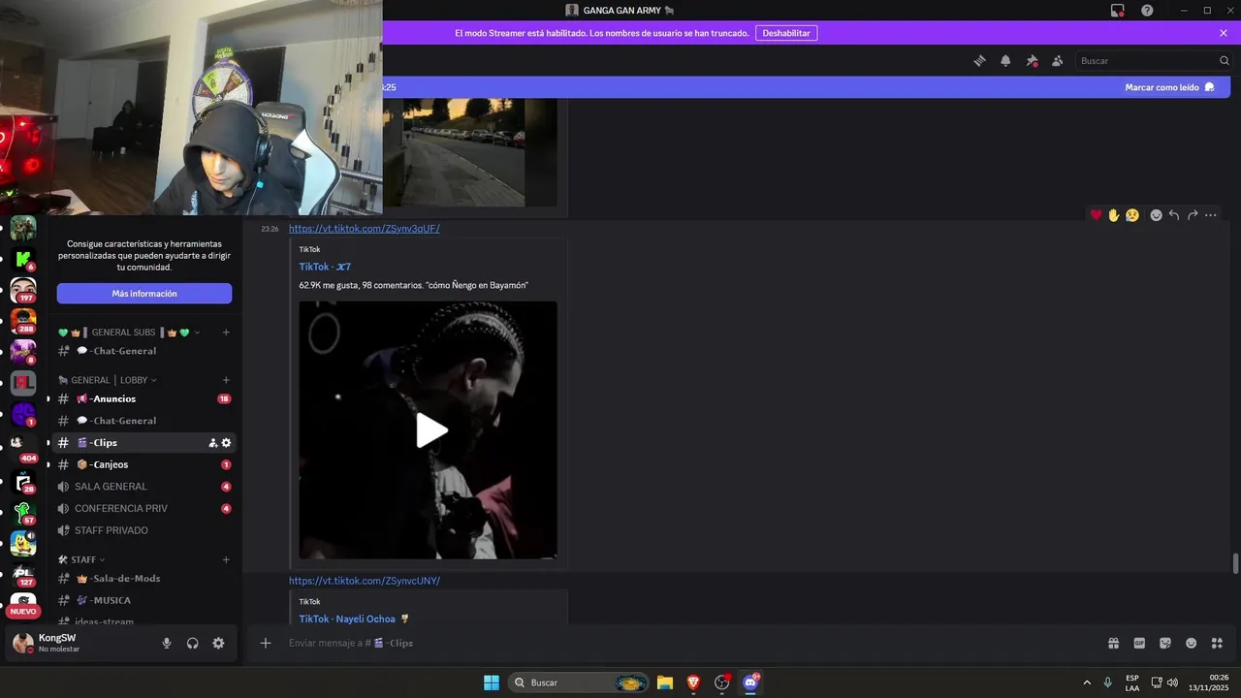
Task: Edit Clips channel settings gear
Action: [x=226, y=443]
